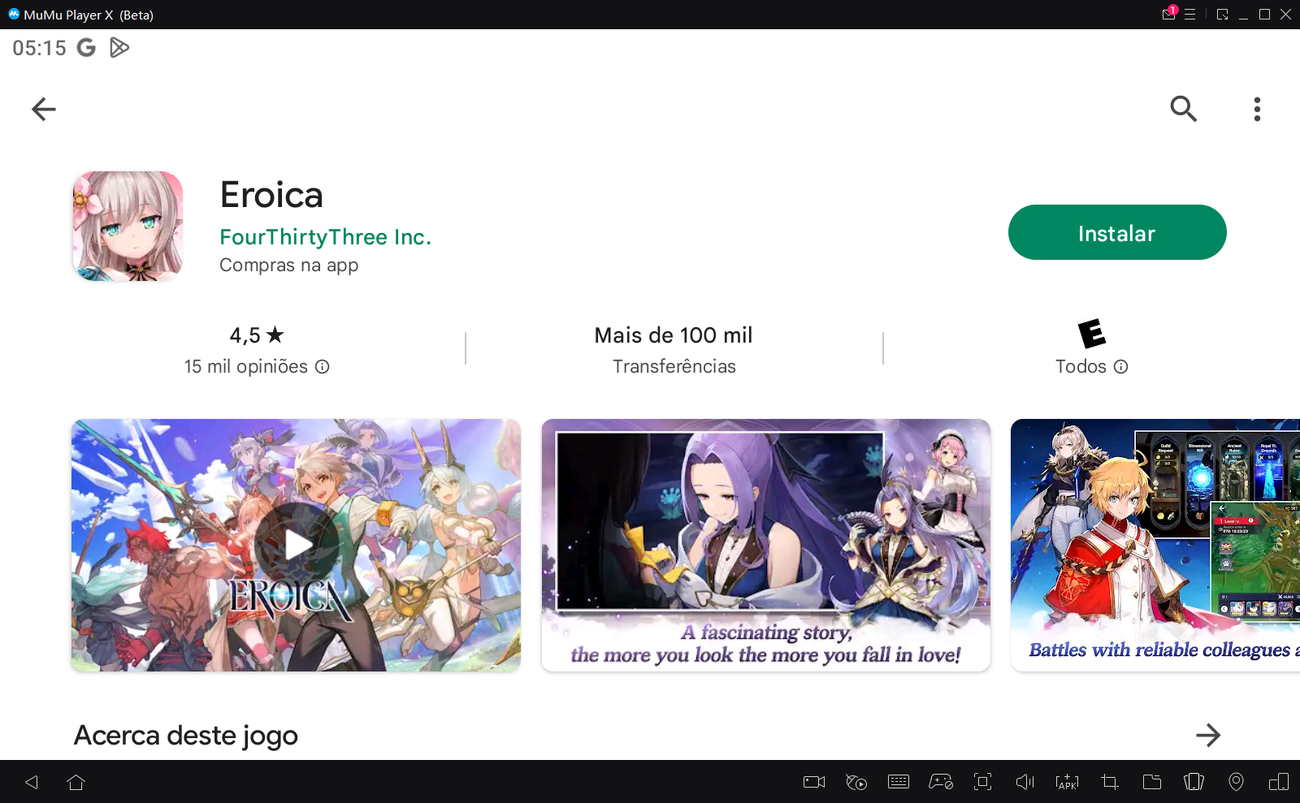Click the Transferências label

(x=674, y=367)
